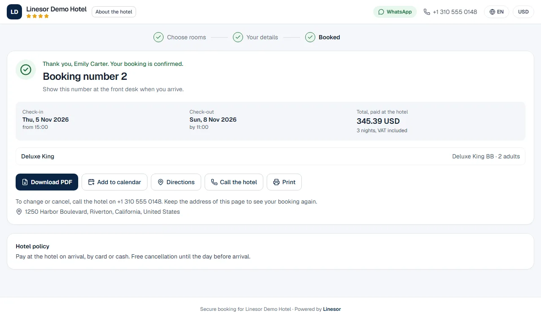541x321 pixels.
Task: Click the Your details step checkmark
Action: coord(238,37)
